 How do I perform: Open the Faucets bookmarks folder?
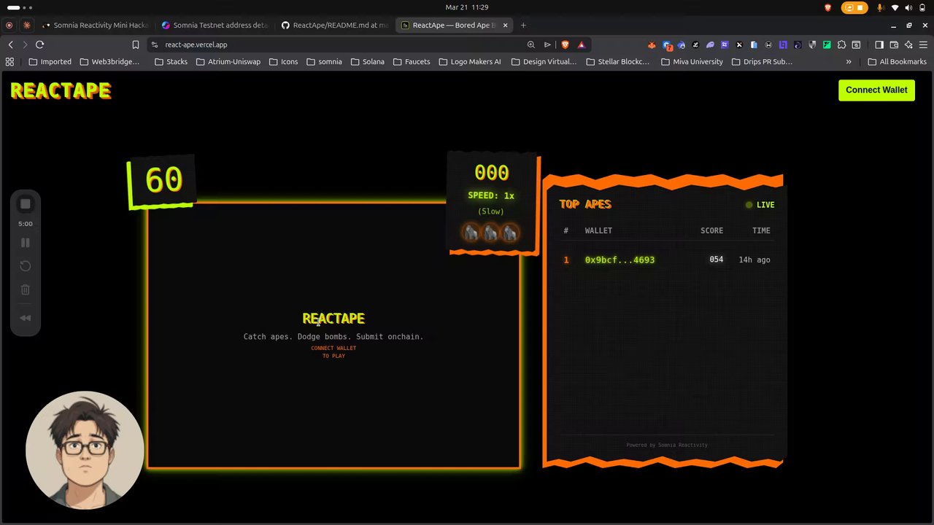[412, 62]
